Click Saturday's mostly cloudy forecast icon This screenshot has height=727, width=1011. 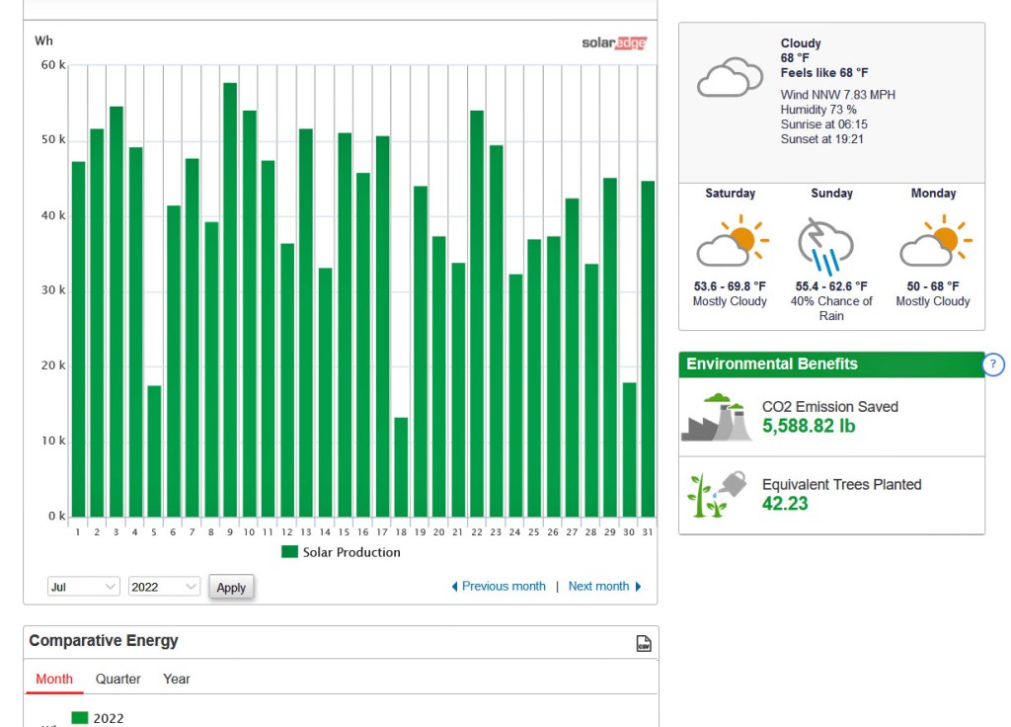pyautogui.click(x=732, y=241)
